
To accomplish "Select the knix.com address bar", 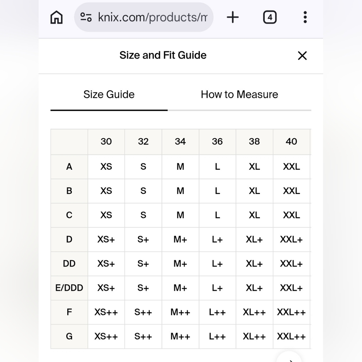I will pyautogui.click(x=144, y=17).
